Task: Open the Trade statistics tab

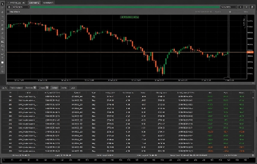Action: pyautogui.click(x=16, y=88)
